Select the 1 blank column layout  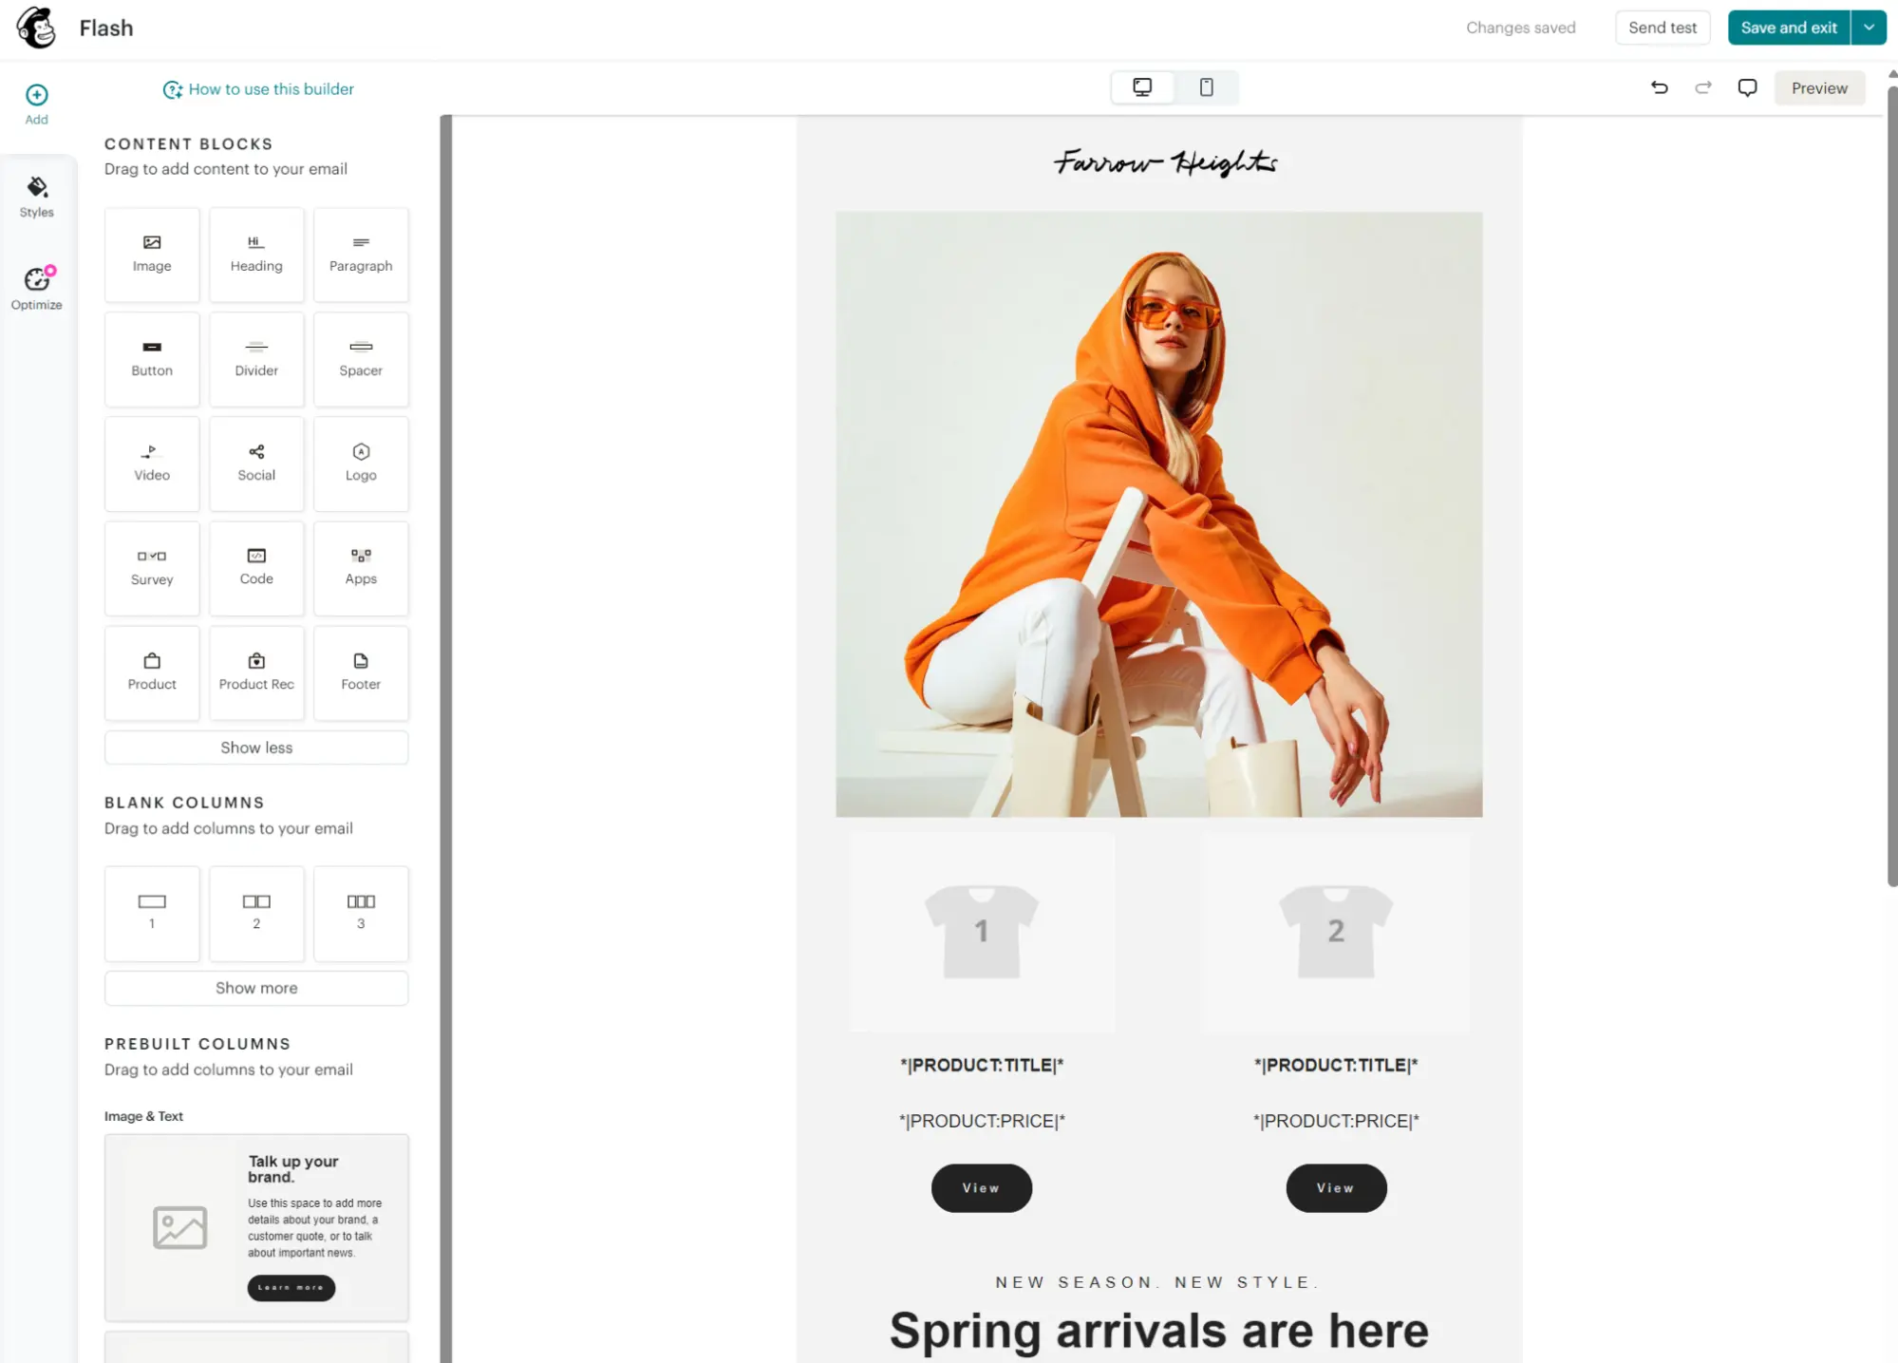(x=152, y=913)
